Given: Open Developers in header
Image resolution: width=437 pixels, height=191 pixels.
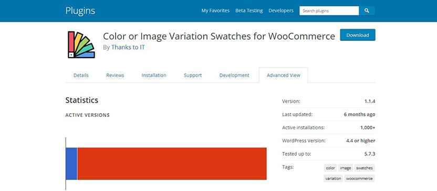Looking at the screenshot, I should point(281,10).
